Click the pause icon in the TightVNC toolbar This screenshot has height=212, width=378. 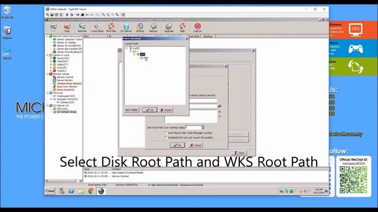(67, 15)
